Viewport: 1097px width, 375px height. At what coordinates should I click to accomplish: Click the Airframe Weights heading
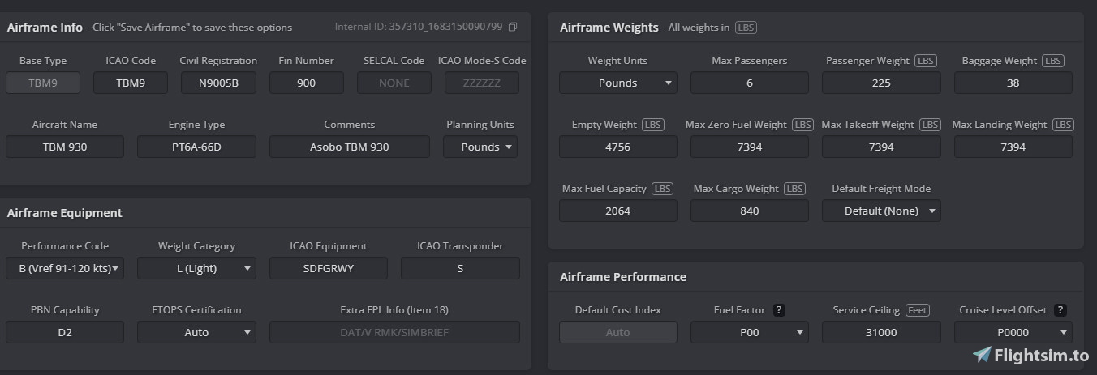click(x=609, y=28)
